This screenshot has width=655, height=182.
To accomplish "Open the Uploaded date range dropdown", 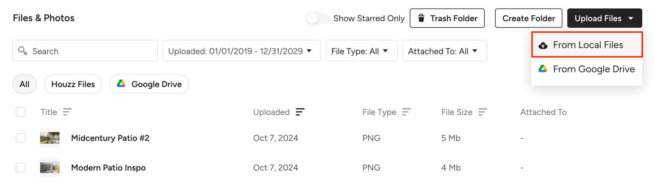I will [241, 51].
